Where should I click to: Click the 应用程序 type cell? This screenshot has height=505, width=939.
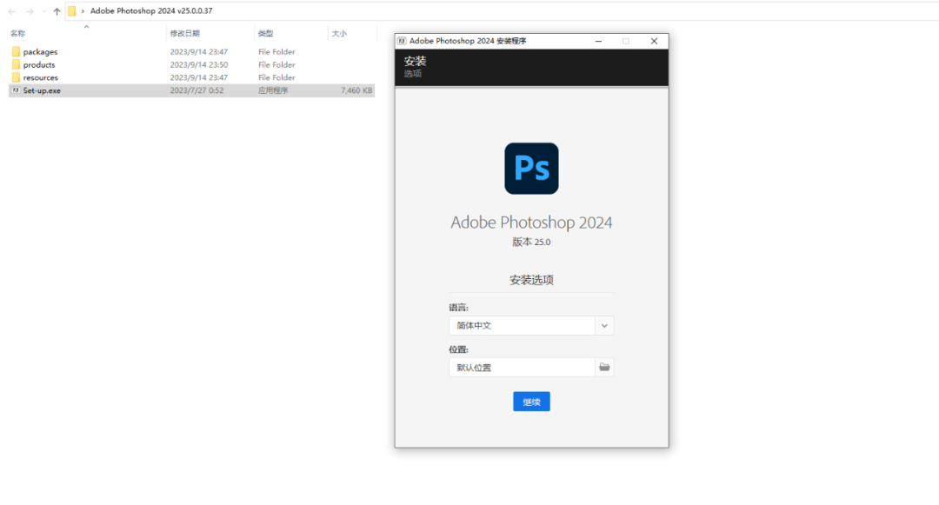click(273, 90)
